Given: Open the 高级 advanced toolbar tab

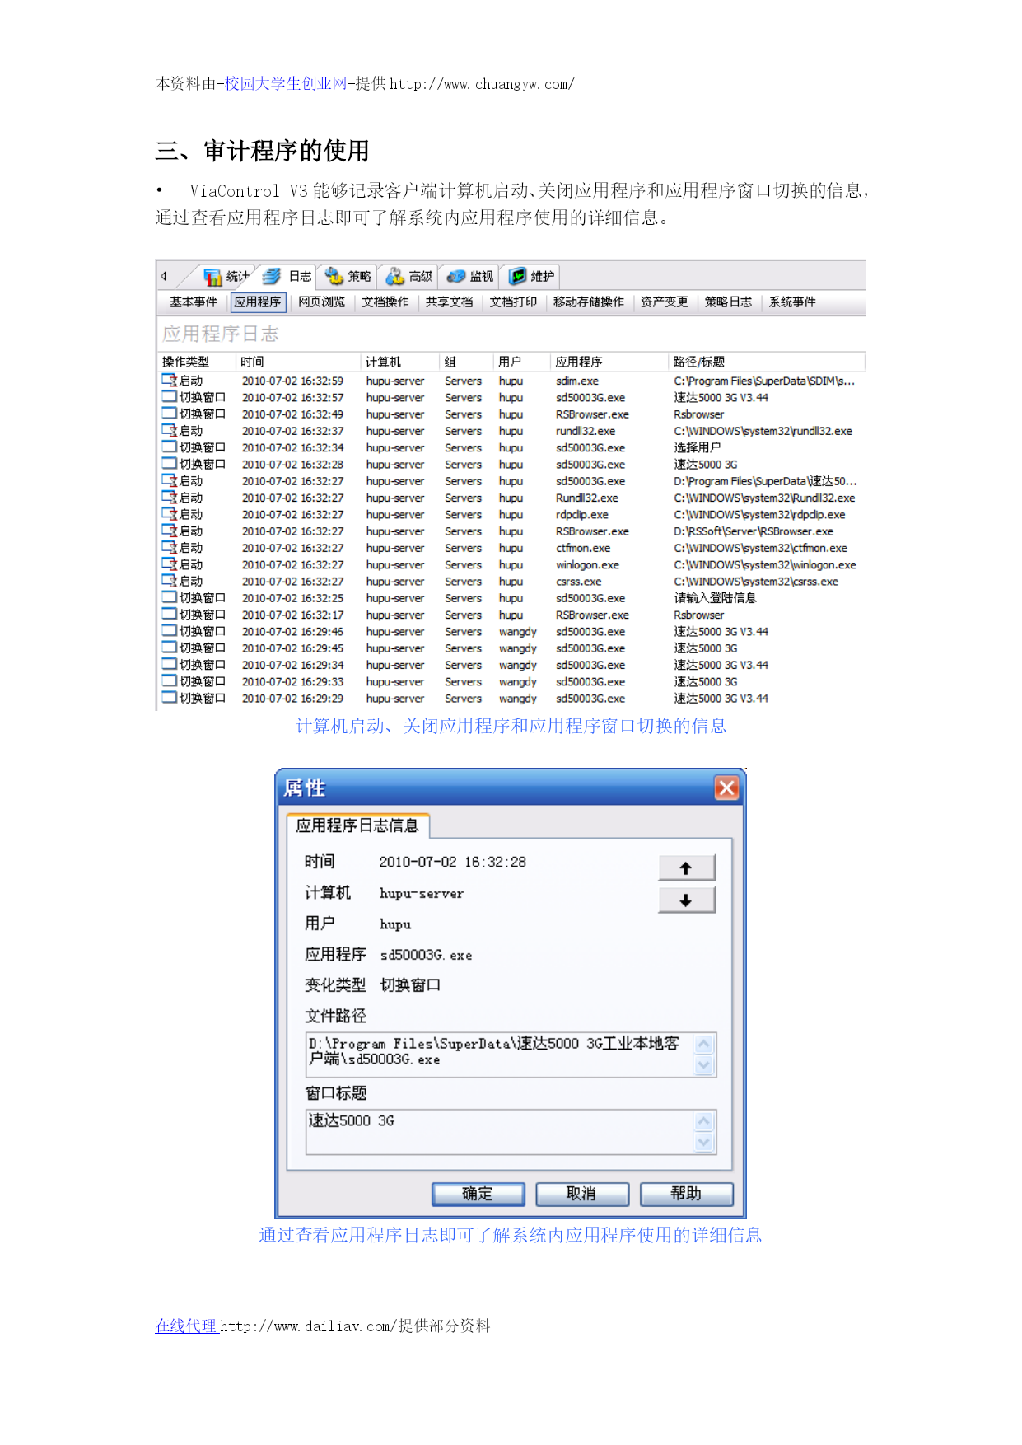Looking at the screenshot, I should 408,277.
